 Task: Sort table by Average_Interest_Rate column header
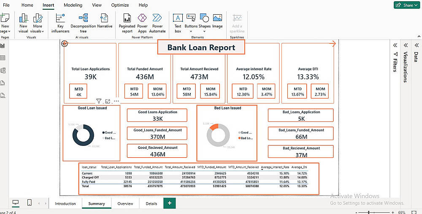[x=275, y=167]
